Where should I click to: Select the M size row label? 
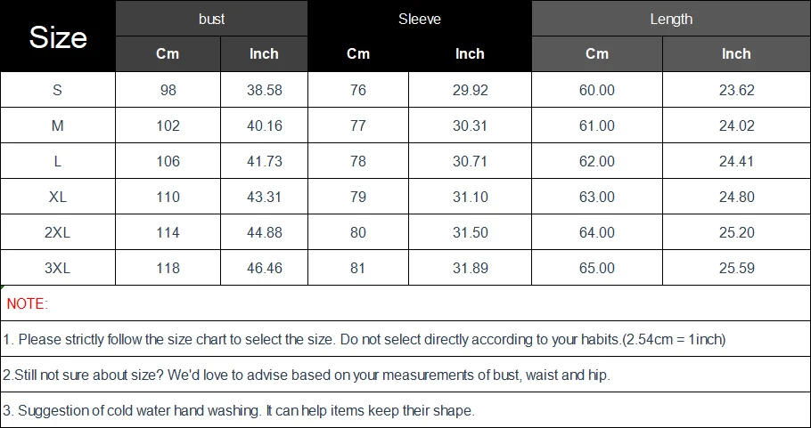coord(58,125)
